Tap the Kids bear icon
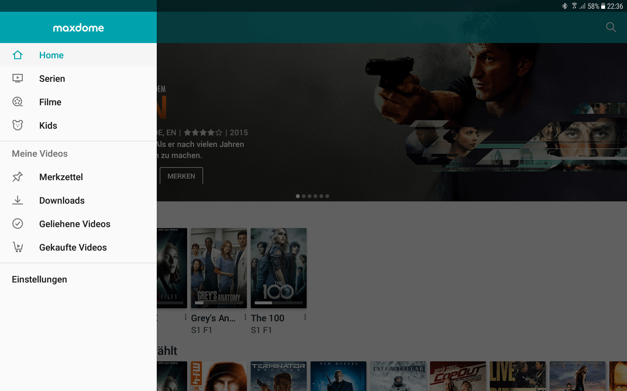Image resolution: width=627 pixels, height=391 pixels. [x=18, y=125]
